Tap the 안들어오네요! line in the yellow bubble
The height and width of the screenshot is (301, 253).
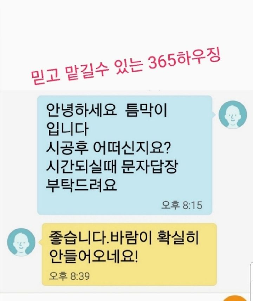click(93, 257)
